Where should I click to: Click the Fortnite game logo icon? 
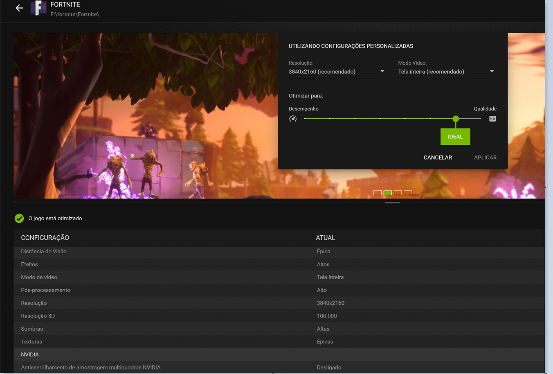[x=38, y=8]
